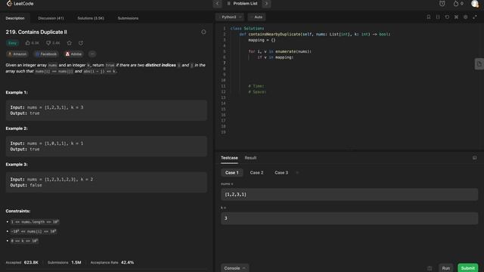
Task: Click the editor bookmark icon
Action: 429,17
